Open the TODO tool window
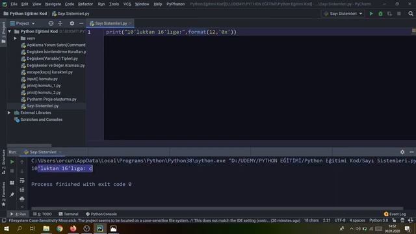 click(x=42, y=214)
